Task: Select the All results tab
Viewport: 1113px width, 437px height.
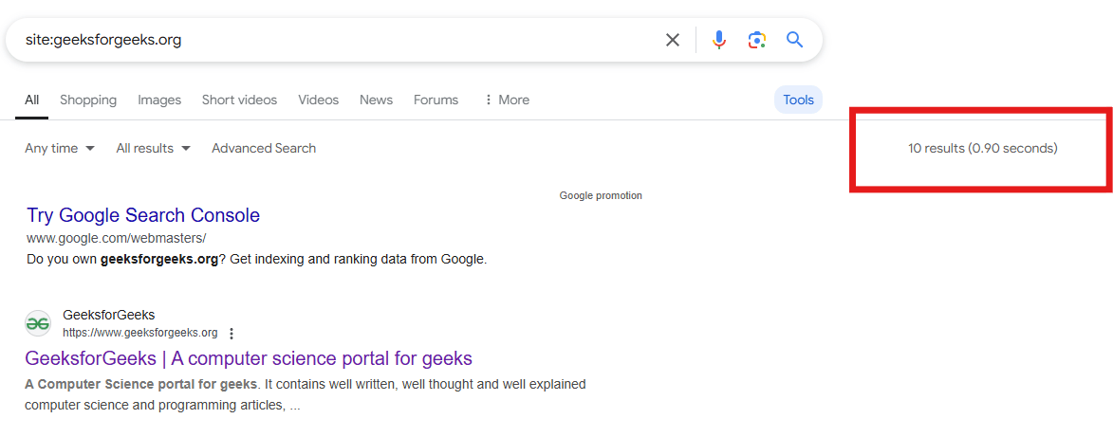Action: coord(32,100)
